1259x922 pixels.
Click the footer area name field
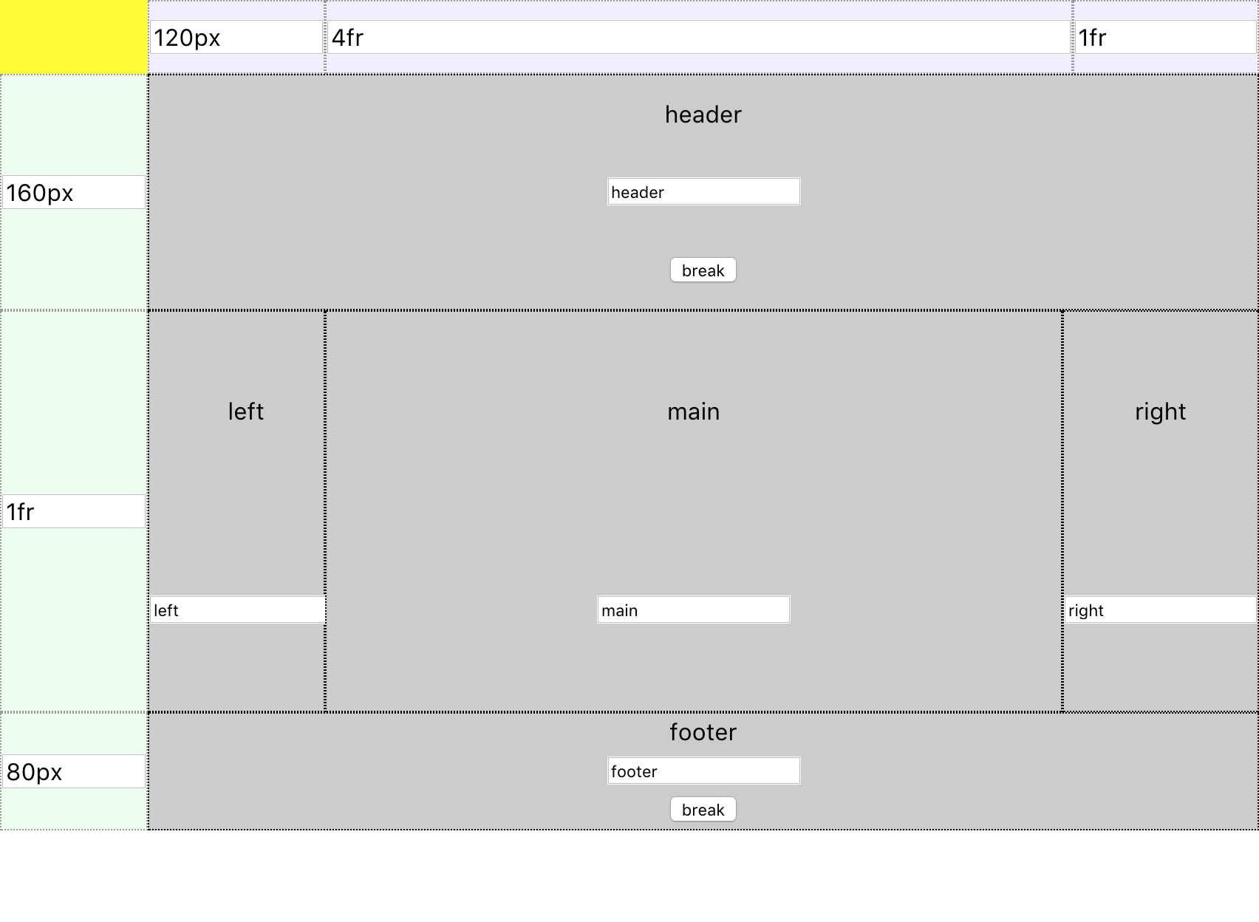[x=702, y=771]
